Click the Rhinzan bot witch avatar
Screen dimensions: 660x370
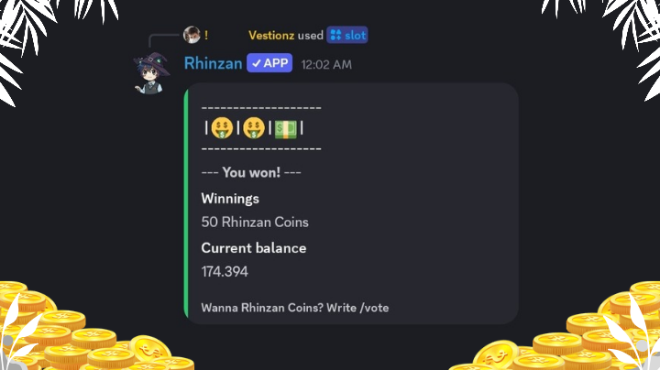click(x=151, y=73)
